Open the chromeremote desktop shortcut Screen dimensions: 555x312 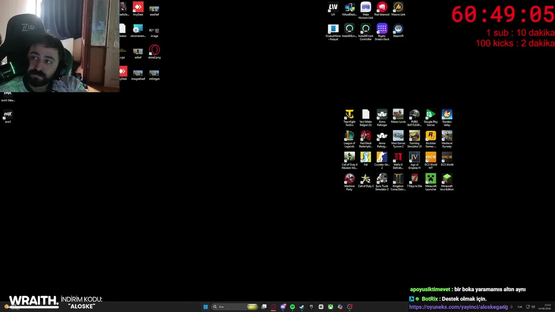click(x=138, y=31)
